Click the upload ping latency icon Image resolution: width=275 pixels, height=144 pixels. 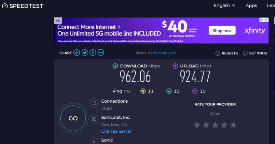coord(195,91)
